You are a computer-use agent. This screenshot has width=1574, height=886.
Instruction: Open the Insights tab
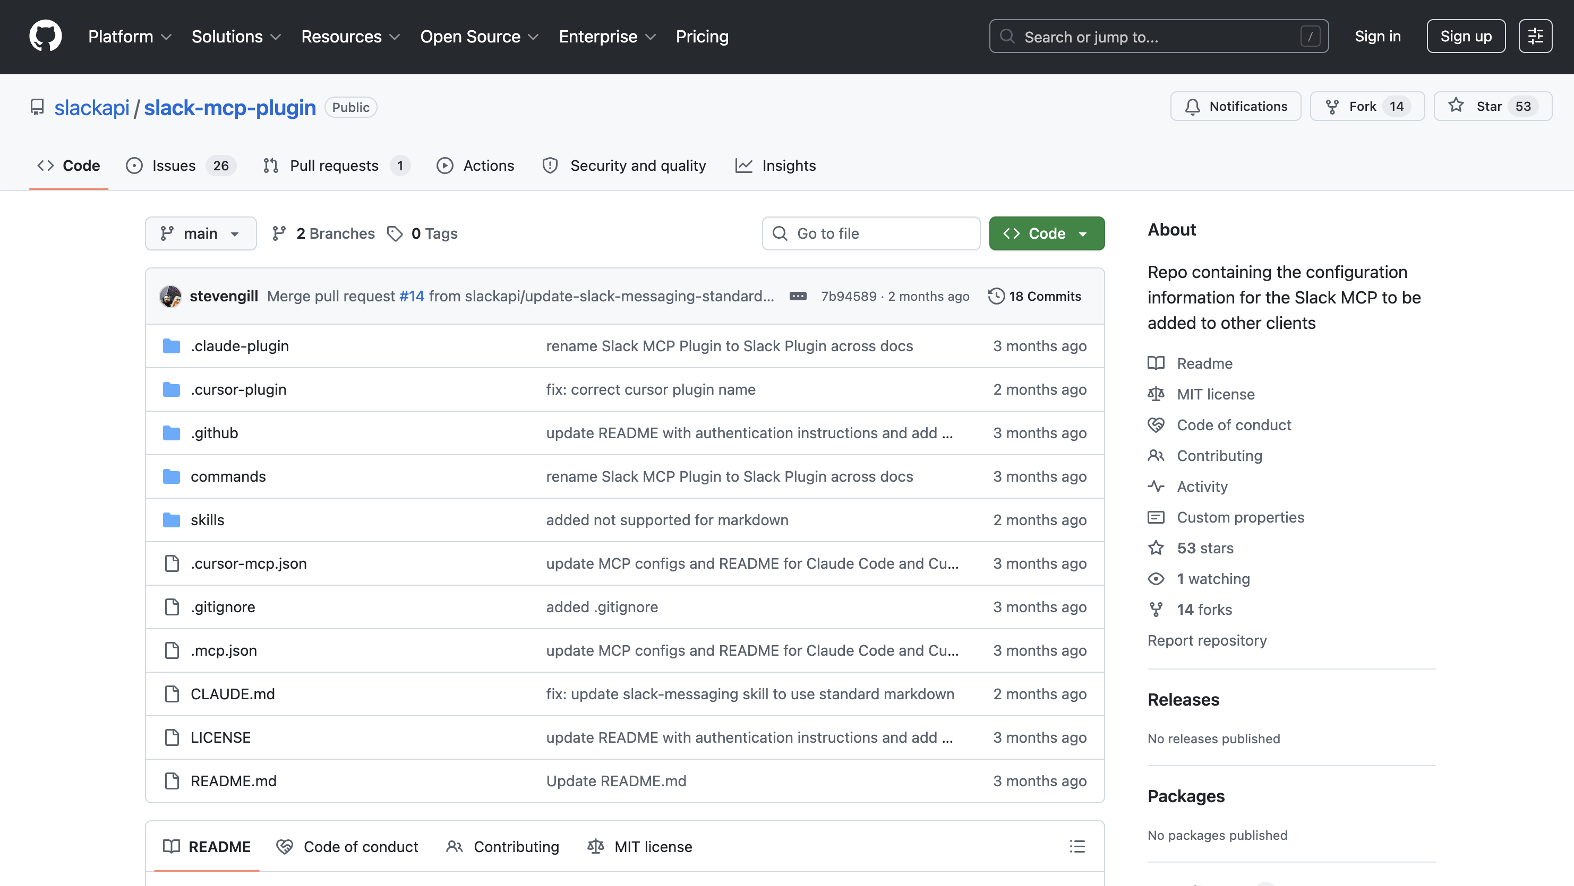coord(775,166)
